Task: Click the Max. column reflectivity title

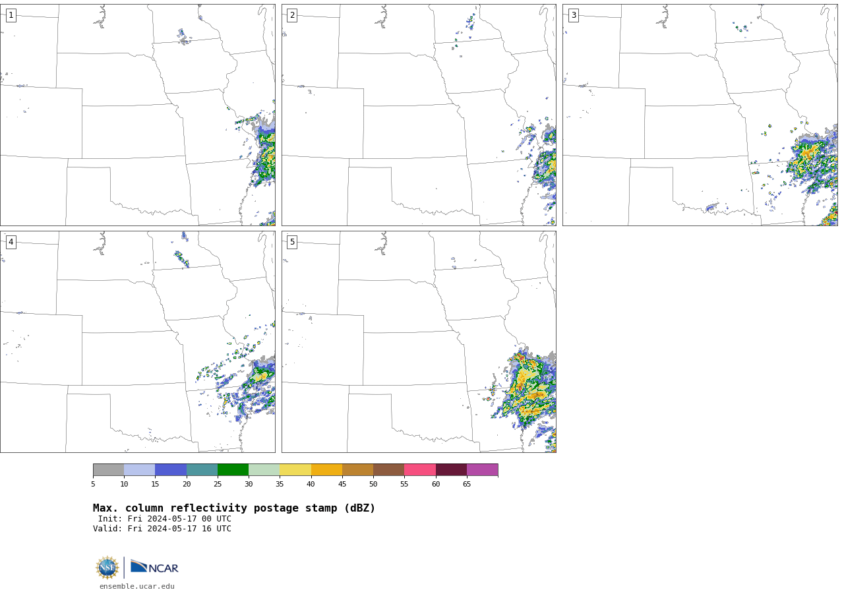Action: click(234, 508)
